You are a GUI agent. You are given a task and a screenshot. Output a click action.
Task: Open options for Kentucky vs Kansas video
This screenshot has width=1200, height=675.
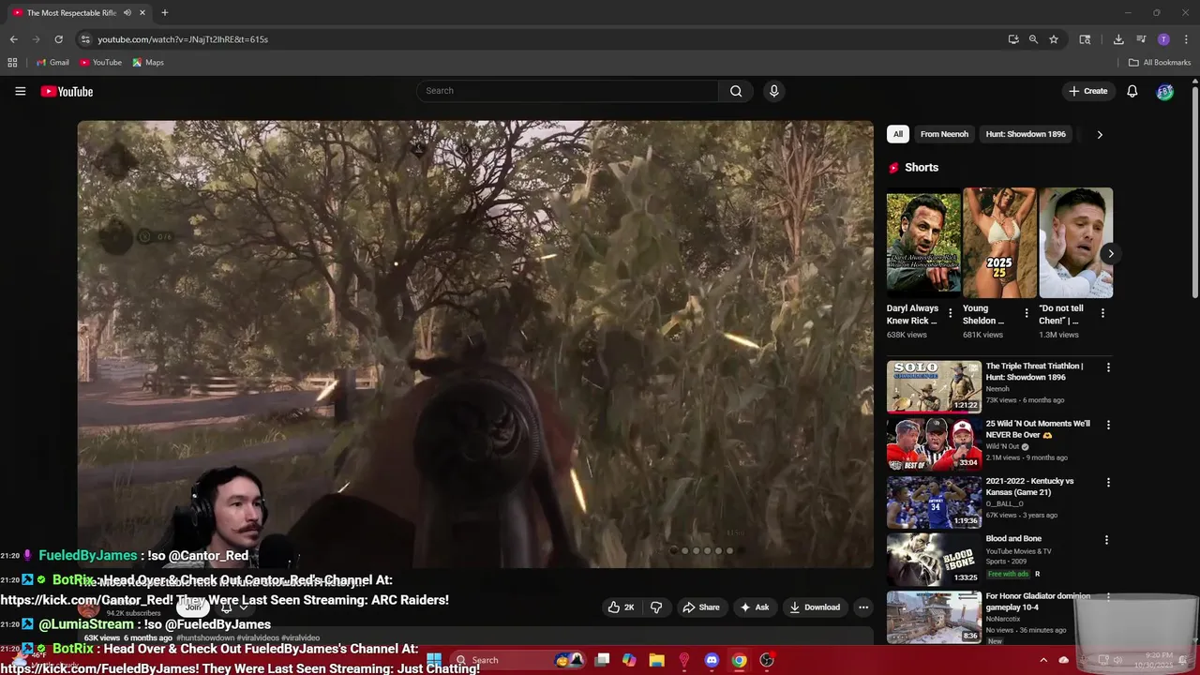(x=1108, y=482)
